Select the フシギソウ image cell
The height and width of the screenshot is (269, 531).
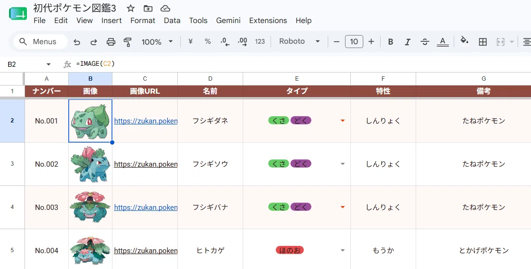[90, 164]
